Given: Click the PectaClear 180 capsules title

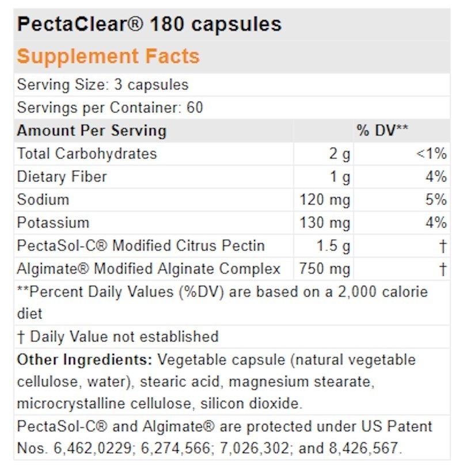Looking at the screenshot, I should [x=149, y=24].
